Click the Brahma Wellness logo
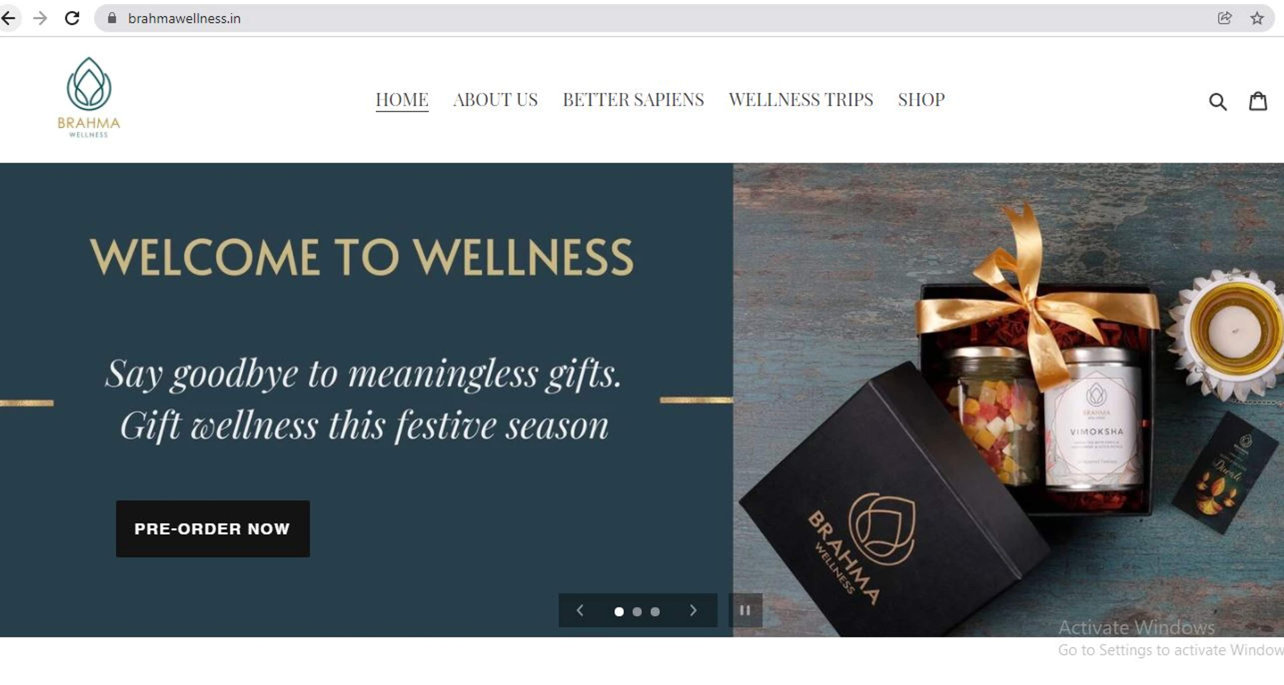The image size is (1284, 685). (x=89, y=97)
